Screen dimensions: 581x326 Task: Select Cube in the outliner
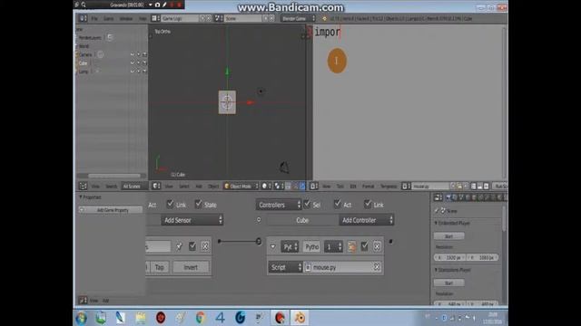click(83, 63)
